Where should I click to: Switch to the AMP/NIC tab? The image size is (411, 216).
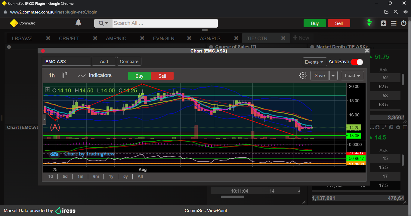coord(116,38)
